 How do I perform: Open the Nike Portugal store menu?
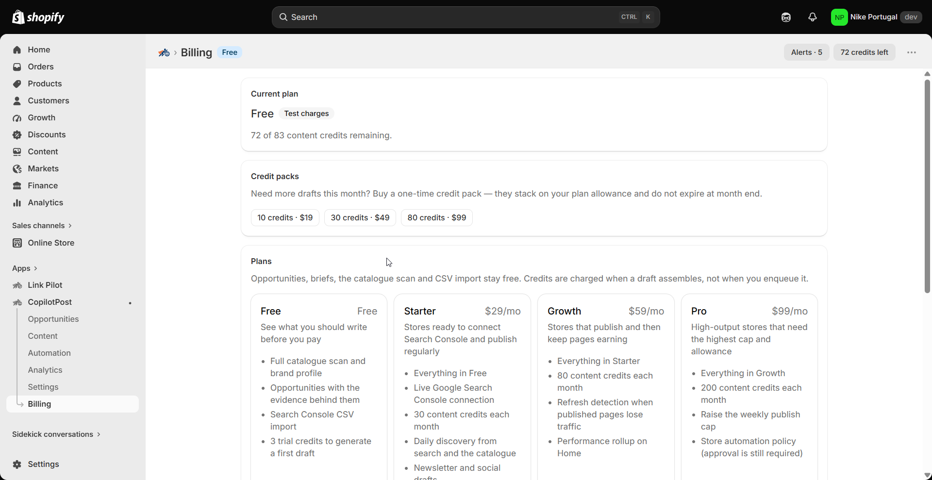(876, 17)
